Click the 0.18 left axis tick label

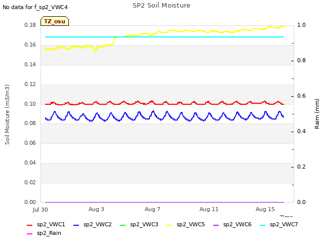(30, 25)
